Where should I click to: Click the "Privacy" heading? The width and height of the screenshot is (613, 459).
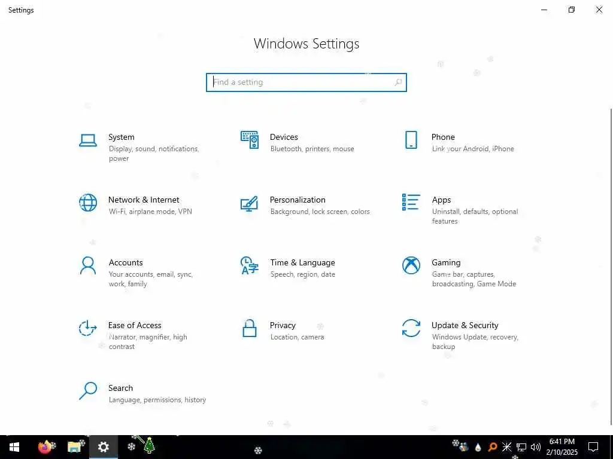pos(283,326)
